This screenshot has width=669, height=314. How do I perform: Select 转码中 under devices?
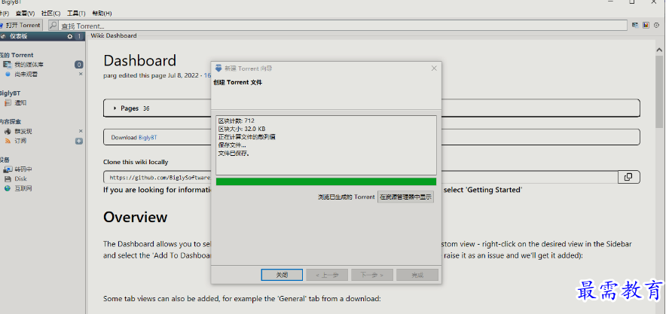(23, 169)
